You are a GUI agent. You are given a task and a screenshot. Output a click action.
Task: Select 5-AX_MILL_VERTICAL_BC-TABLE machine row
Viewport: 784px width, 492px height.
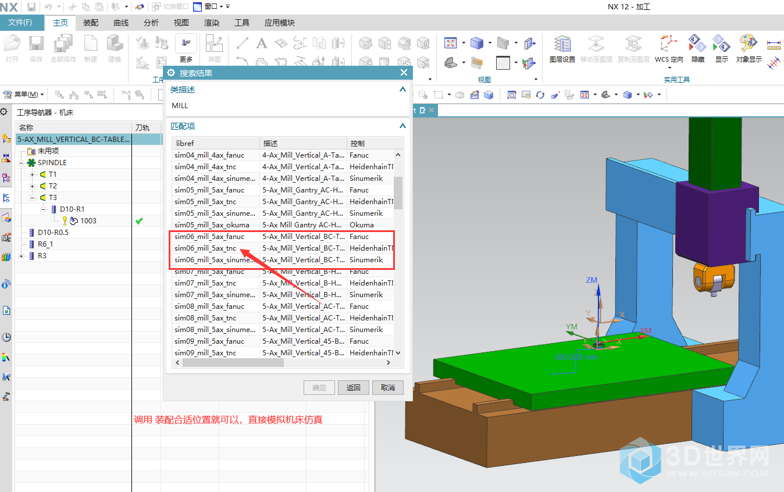[73, 140]
